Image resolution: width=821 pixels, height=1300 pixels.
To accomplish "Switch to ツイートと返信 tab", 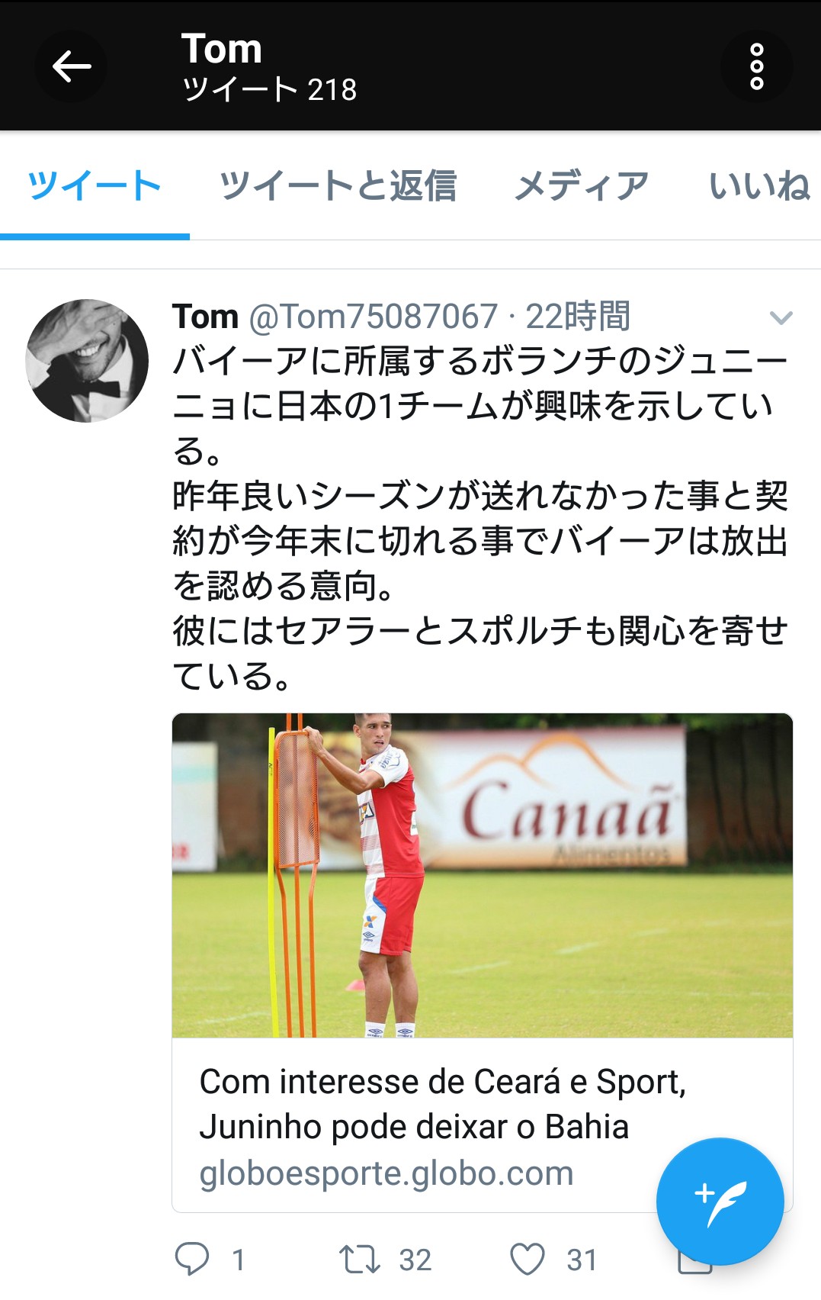I will 338,185.
